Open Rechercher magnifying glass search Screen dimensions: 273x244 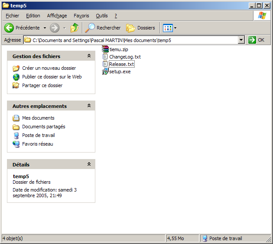90,28
